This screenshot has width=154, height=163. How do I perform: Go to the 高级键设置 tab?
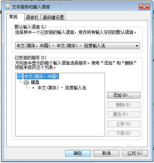[x=53, y=17]
